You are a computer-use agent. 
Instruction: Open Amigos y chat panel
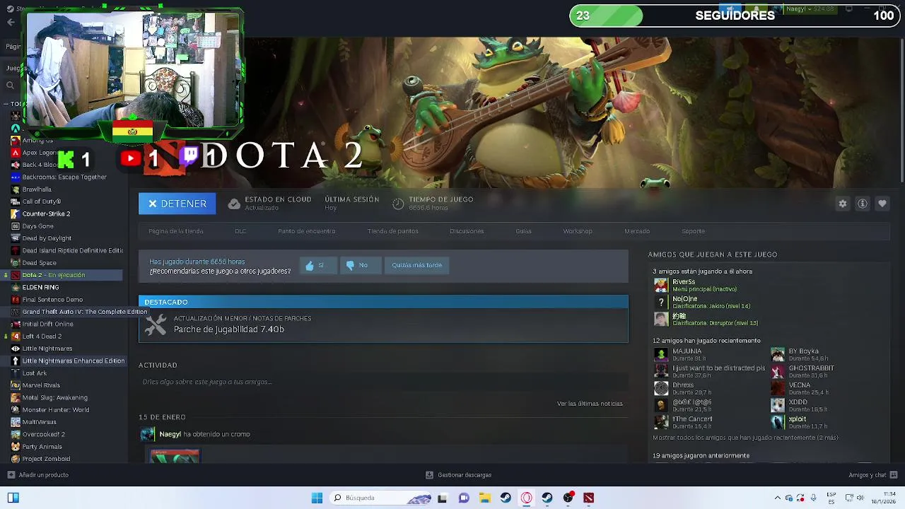(x=873, y=475)
